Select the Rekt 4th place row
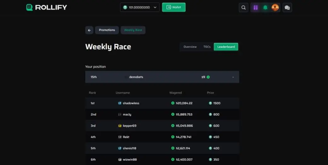The image size is (328, 165). (x=162, y=137)
